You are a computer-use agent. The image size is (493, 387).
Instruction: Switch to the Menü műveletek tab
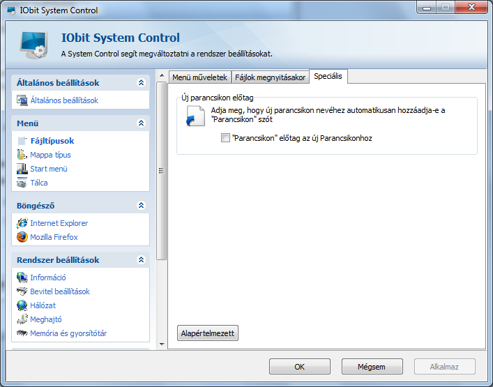[199, 77]
